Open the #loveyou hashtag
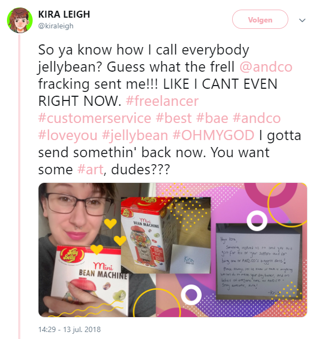This screenshot has width=322, height=339. (68, 135)
